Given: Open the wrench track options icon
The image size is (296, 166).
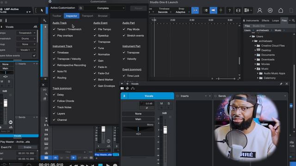Looking at the screenshot, I should pos(44,20).
